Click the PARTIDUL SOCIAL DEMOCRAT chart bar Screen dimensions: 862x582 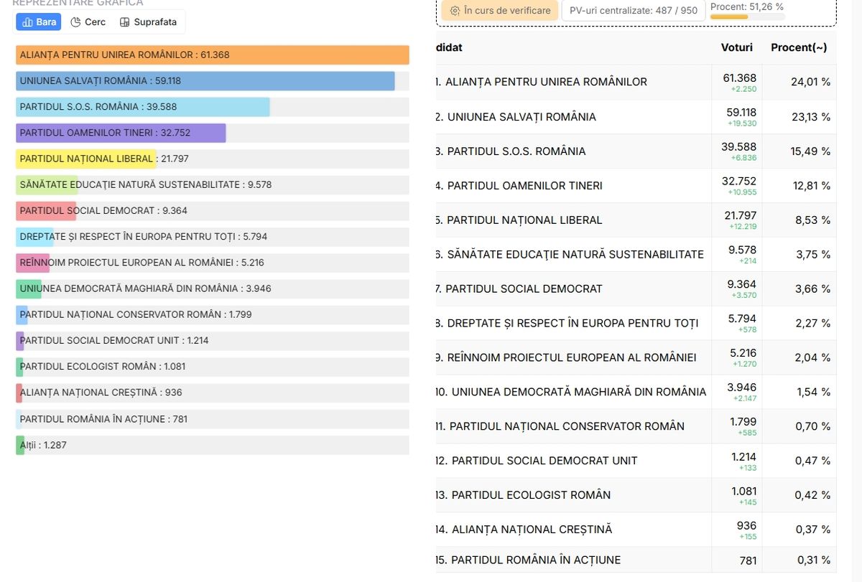tap(46, 211)
